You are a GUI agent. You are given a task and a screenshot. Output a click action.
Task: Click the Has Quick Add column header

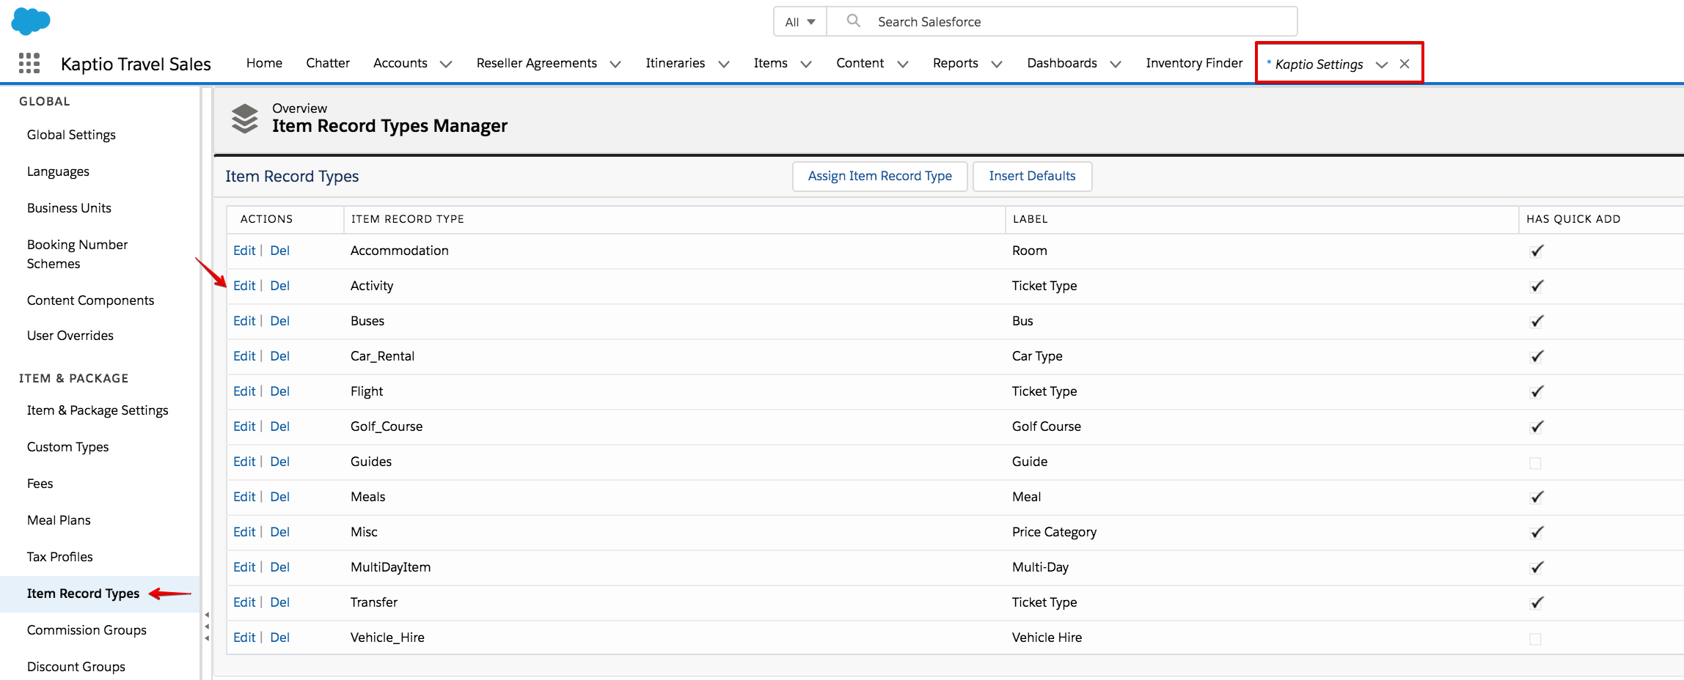1573,219
